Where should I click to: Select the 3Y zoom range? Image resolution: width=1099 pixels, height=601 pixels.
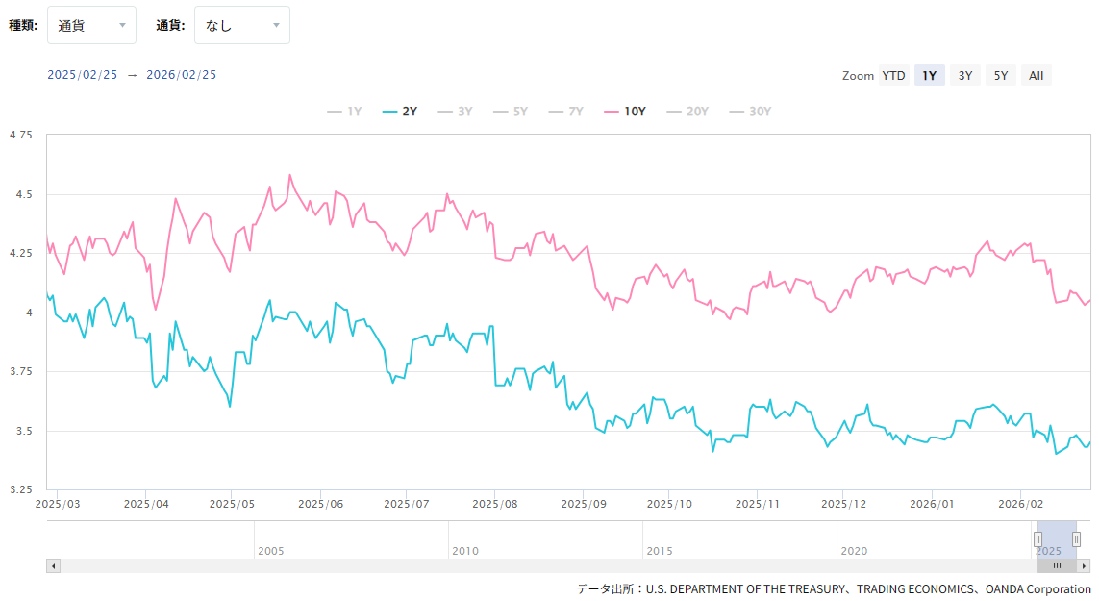tap(965, 76)
